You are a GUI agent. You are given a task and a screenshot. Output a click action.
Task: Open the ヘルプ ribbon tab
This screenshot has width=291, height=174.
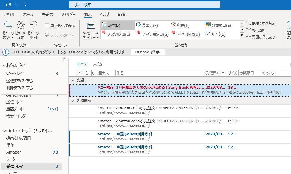click(x=105, y=15)
